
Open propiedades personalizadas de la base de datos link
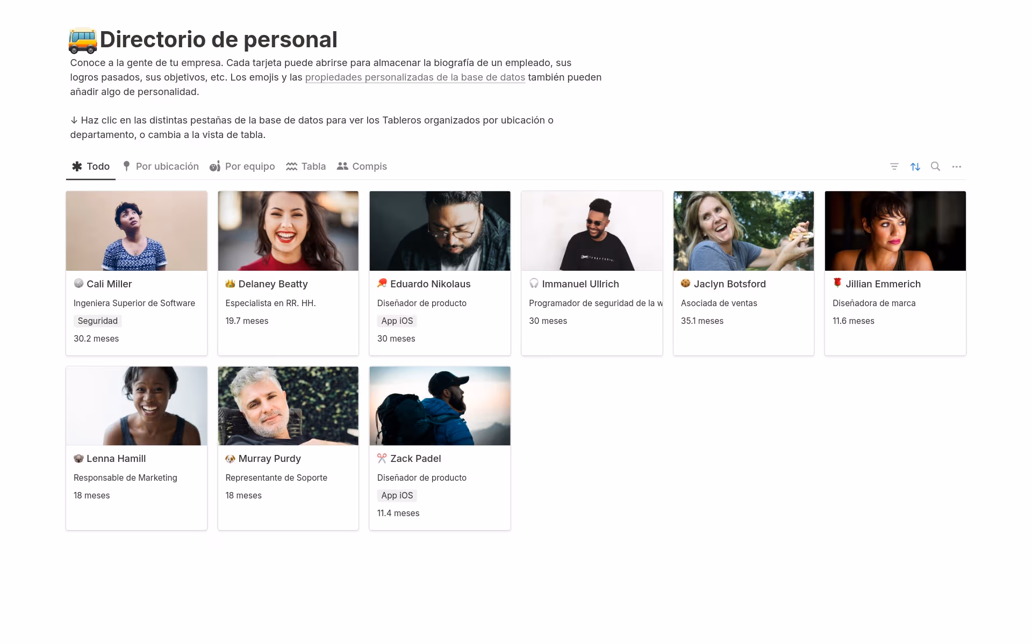pyautogui.click(x=415, y=77)
